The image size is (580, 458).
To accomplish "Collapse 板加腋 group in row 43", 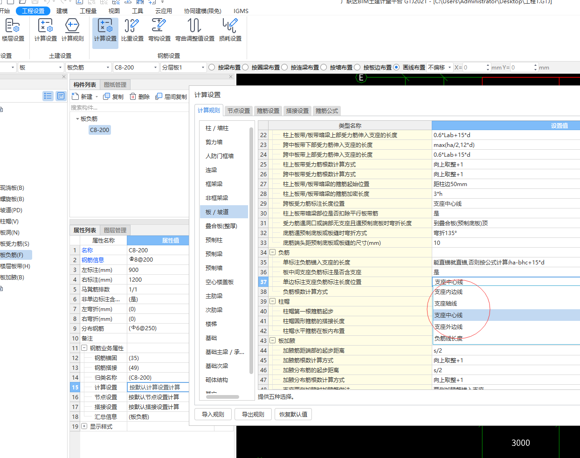I will point(273,340).
